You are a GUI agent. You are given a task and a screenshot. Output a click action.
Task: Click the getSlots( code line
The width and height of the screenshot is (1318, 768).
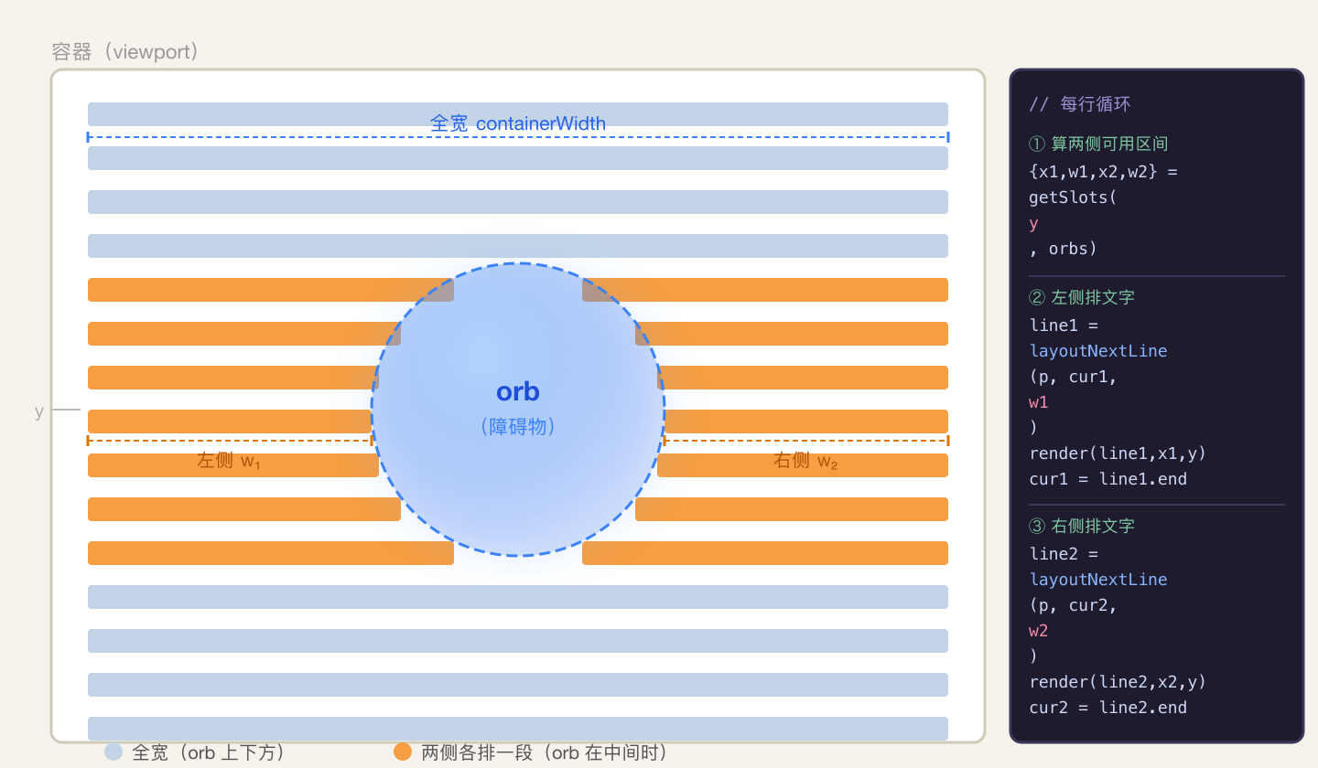point(1073,197)
